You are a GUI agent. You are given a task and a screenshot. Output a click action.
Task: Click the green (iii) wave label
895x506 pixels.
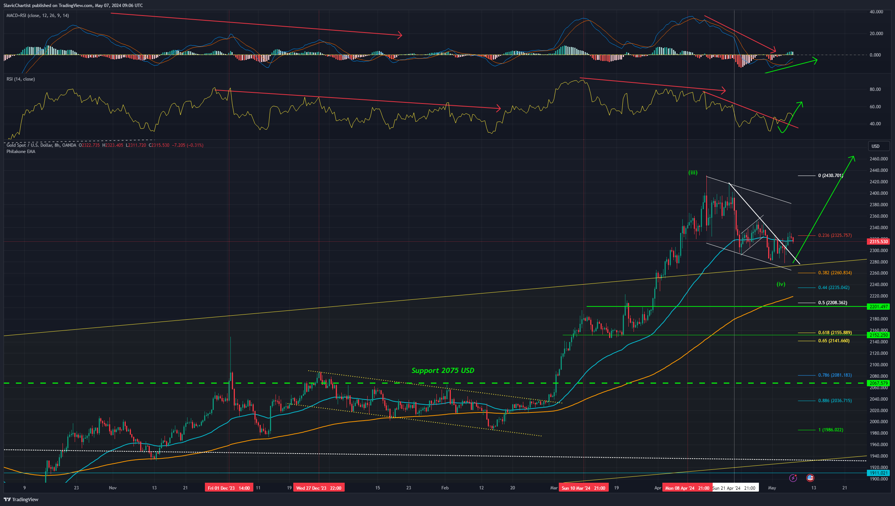pos(693,173)
